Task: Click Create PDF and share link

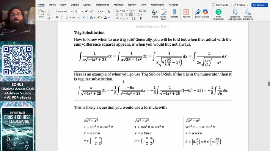Action: coord(235,14)
